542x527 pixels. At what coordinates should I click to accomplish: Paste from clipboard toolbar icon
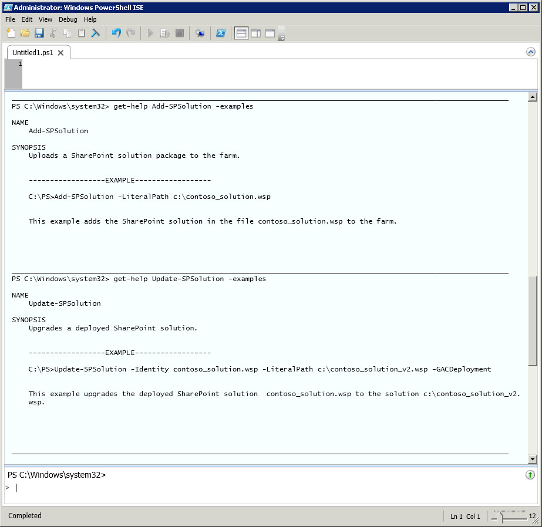click(x=82, y=33)
